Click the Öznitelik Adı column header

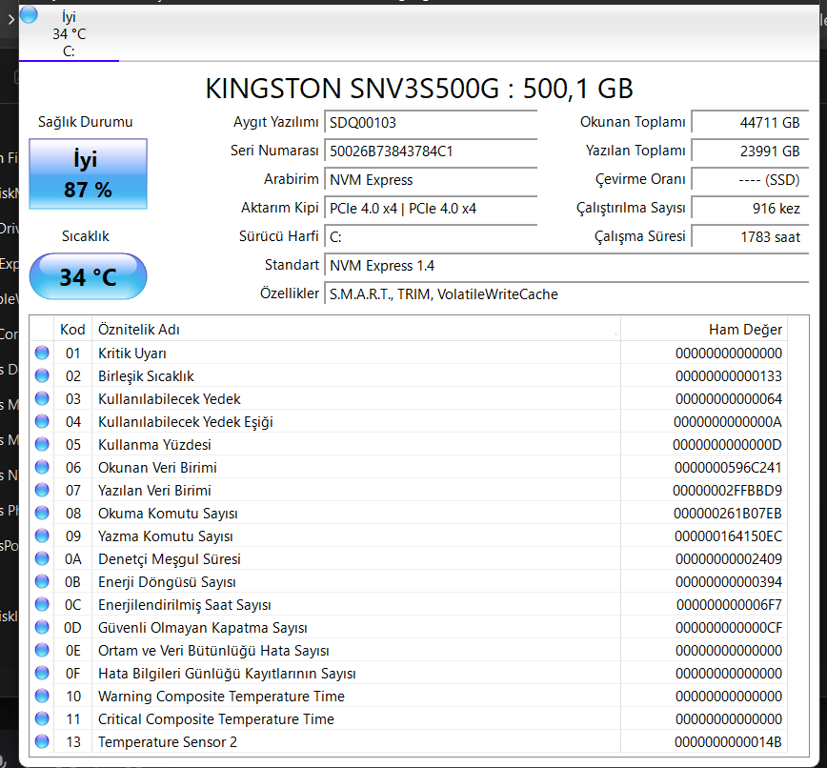click(x=356, y=329)
